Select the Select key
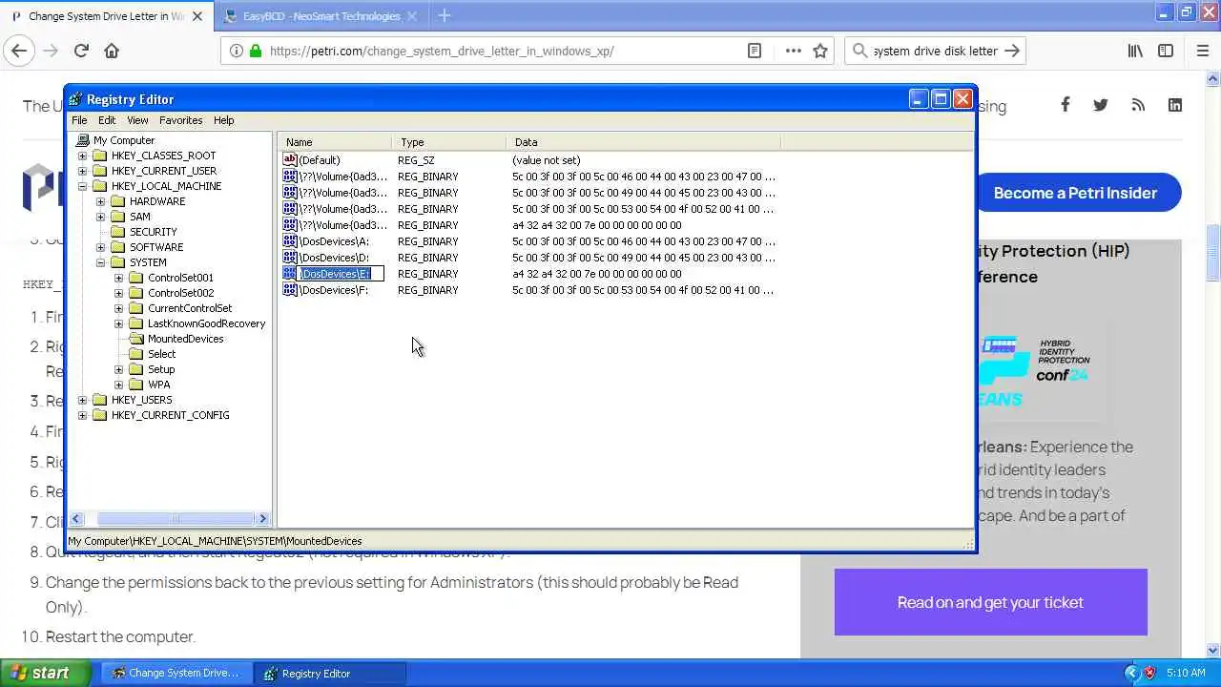This screenshot has width=1221, height=687. (x=161, y=354)
